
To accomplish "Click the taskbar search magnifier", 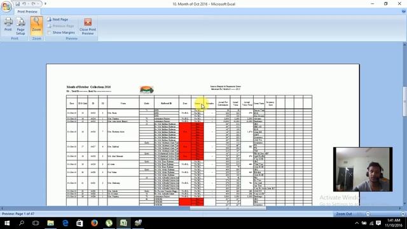I will point(22,223).
